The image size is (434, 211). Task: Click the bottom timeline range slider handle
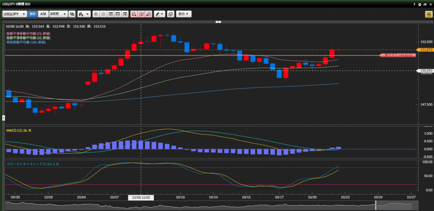pyautogui.click(x=376, y=205)
